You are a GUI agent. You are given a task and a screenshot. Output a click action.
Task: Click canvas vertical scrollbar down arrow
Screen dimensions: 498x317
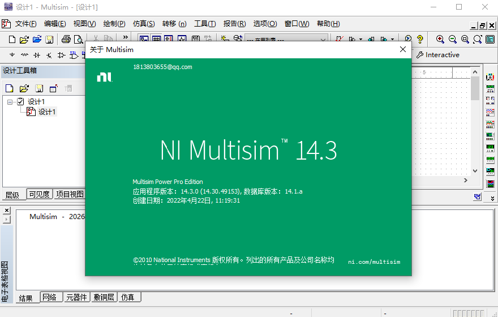475,171
